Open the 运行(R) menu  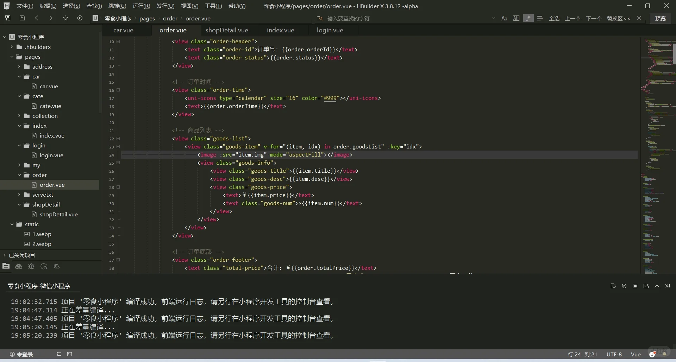[x=141, y=6]
